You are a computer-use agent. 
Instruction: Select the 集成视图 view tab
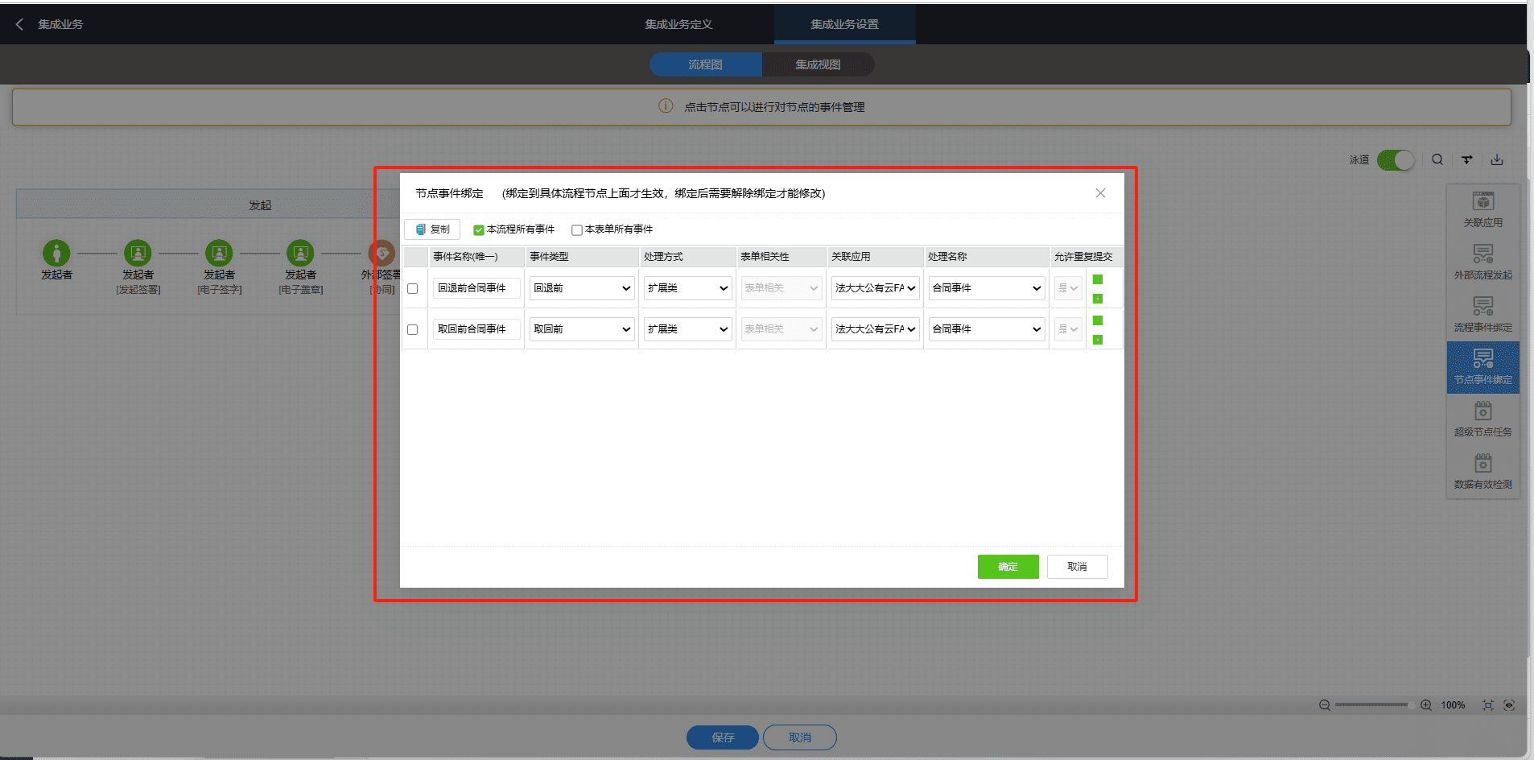point(818,64)
